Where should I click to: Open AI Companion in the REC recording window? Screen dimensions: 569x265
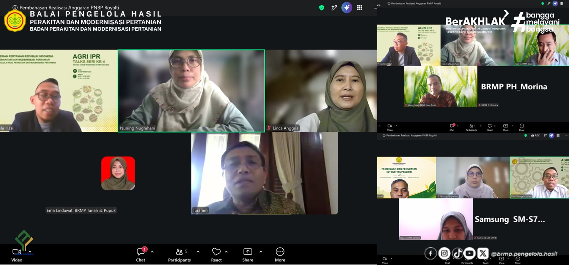(x=552, y=135)
